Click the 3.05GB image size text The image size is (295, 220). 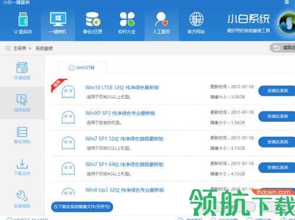238,97
